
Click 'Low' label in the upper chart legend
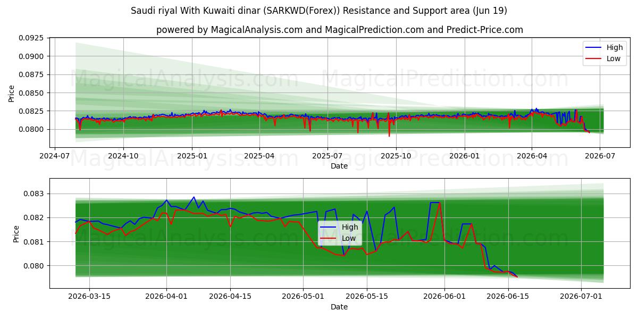[x=614, y=58]
